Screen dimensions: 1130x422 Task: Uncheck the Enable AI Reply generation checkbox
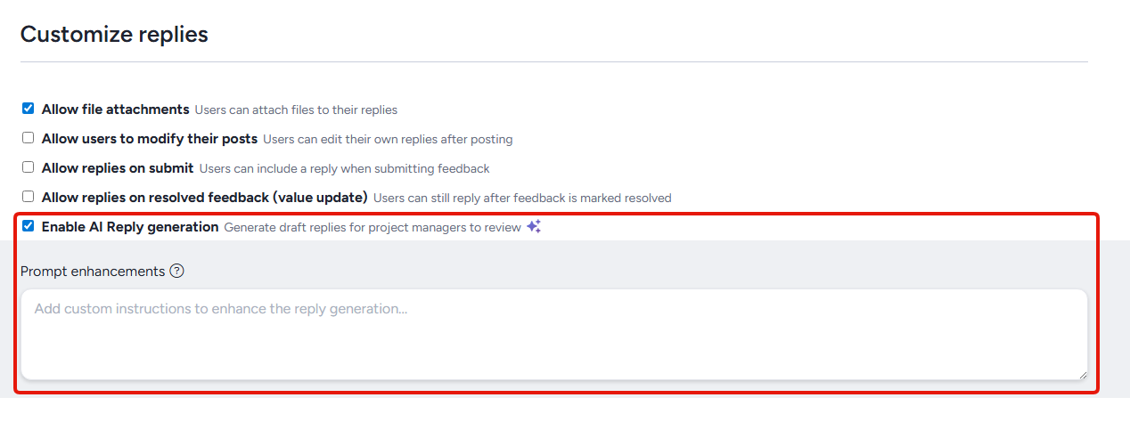29,226
